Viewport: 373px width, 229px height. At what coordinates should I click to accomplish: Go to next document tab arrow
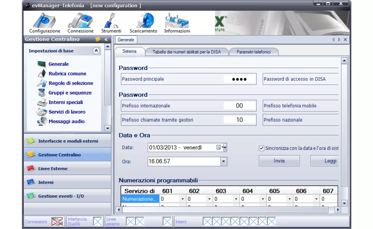pos(339,40)
